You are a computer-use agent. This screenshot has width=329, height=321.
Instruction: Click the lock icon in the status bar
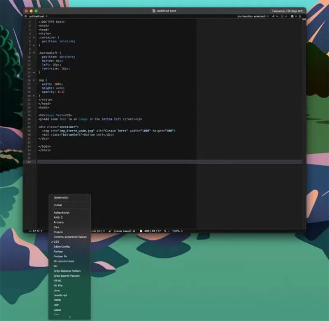pyautogui.click(x=110, y=231)
